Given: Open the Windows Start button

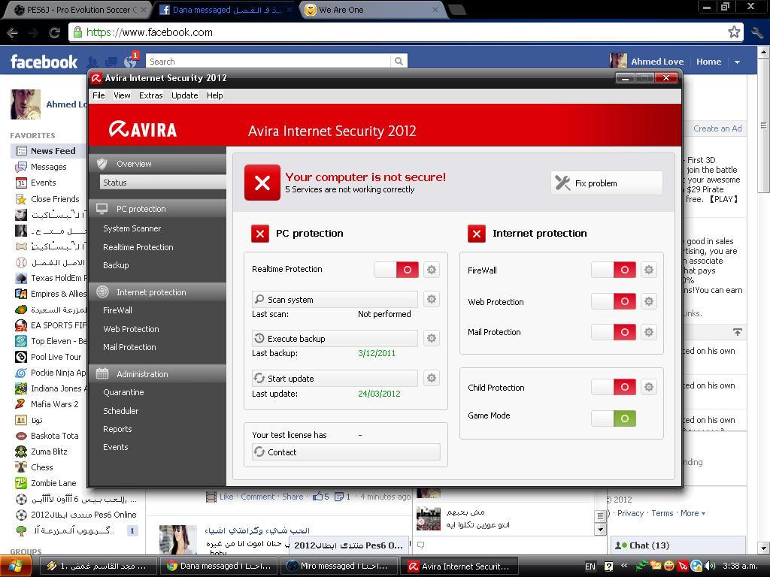Looking at the screenshot, I should click(16, 566).
